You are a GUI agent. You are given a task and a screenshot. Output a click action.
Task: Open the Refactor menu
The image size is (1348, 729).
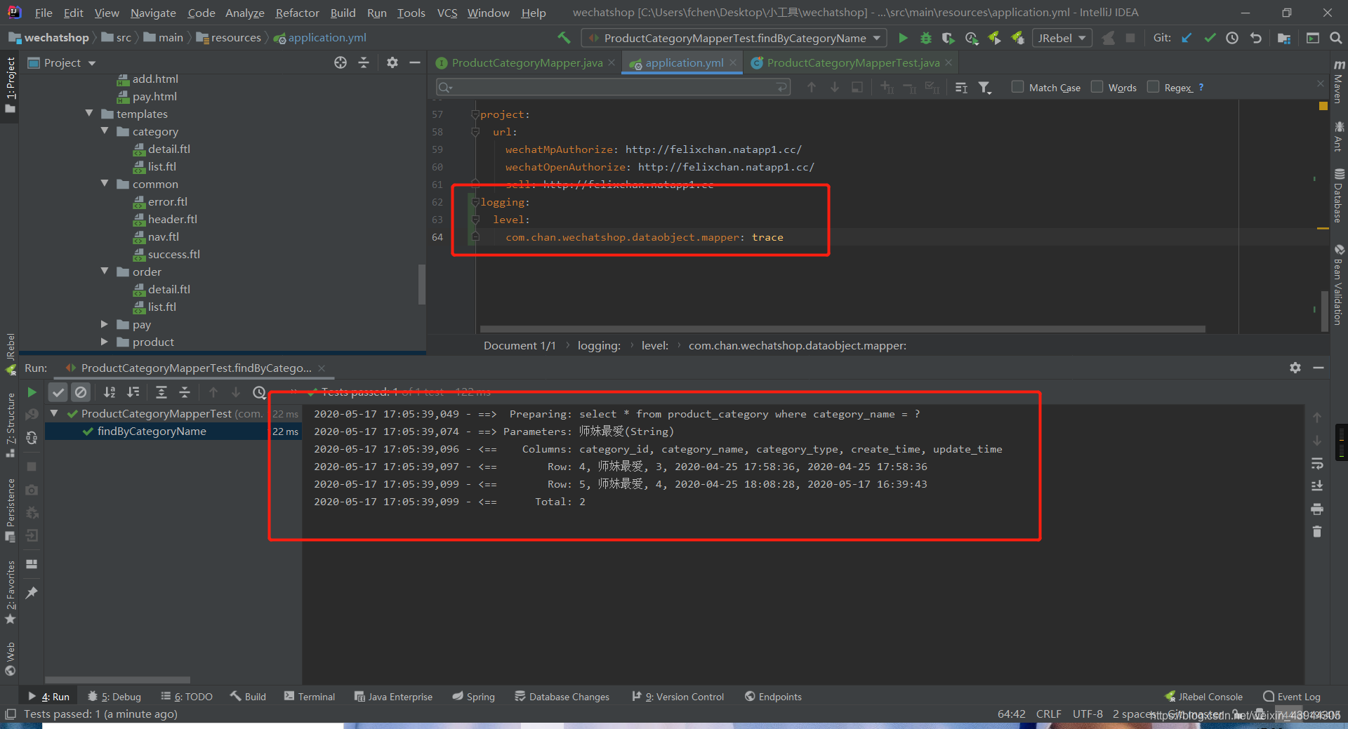point(297,13)
